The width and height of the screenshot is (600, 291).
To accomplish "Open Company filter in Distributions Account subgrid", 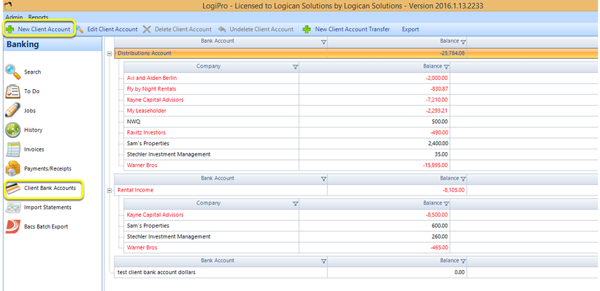I will [295, 67].
